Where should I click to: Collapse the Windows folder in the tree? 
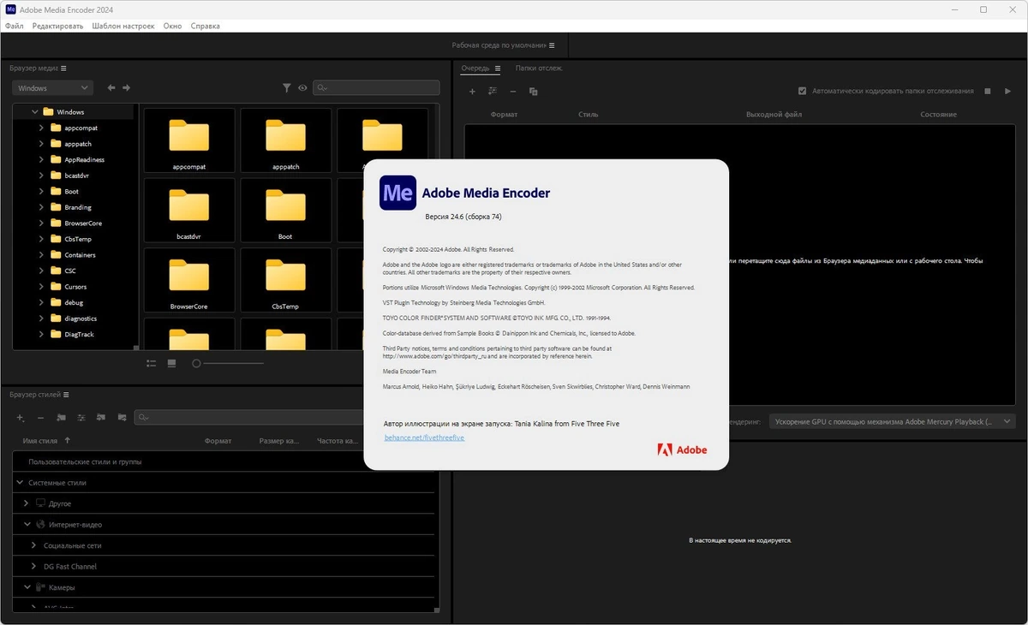tap(36, 111)
